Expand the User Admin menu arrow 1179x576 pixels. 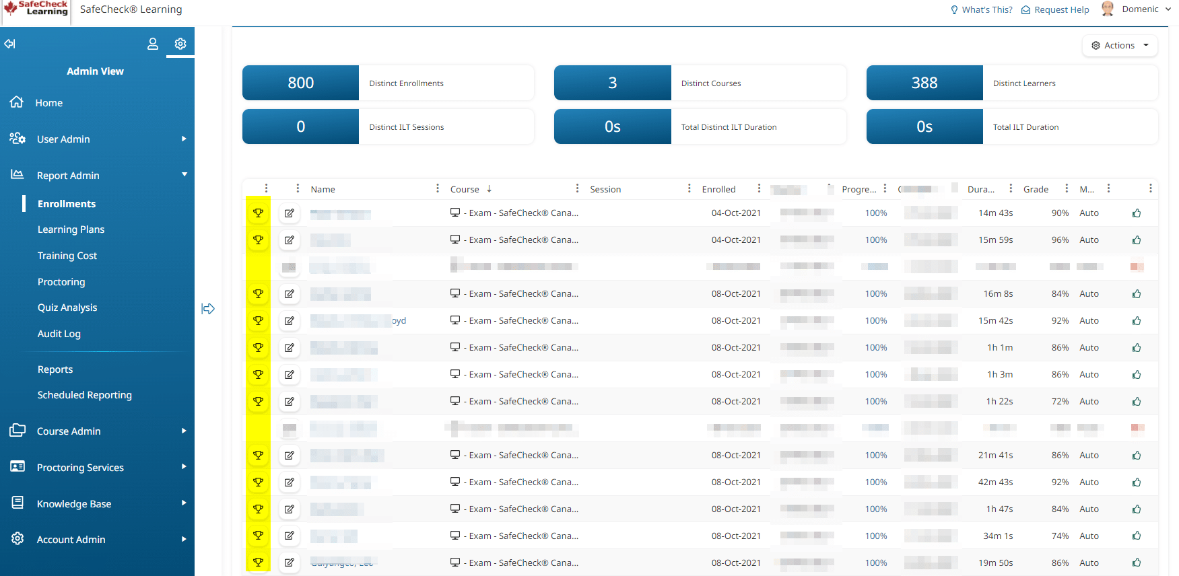coord(184,139)
